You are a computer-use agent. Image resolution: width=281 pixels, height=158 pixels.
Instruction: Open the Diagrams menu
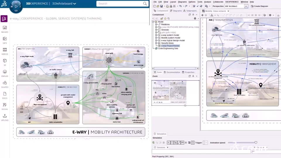pyautogui.click(x=182, y=2)
